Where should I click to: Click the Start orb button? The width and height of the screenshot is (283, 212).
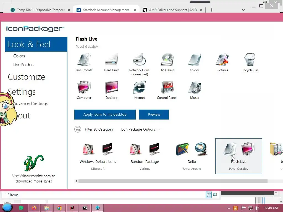(x=7, y=207)
